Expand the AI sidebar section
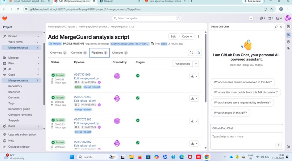The height and width of the screenshot is (161, 292). (x=21, y=69)
